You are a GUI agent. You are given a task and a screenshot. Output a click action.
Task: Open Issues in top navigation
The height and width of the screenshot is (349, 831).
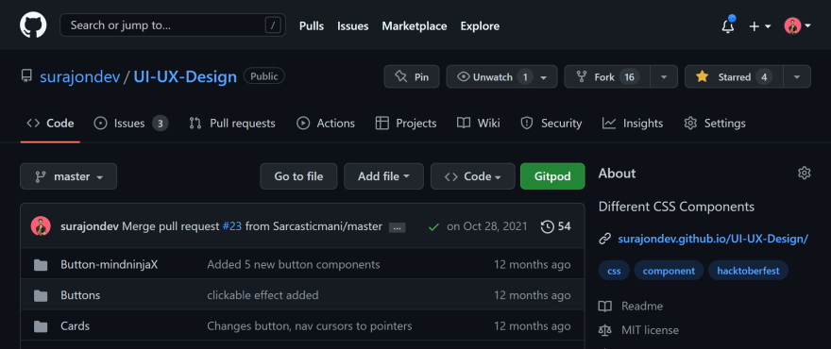pos(353,26)
